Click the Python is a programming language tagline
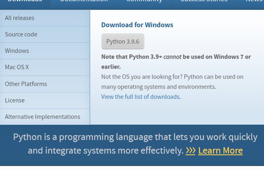This screenshot has width=264, height=170. pos(135,144)
